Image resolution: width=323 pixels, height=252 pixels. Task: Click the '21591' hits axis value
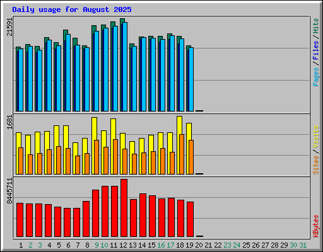9,27
